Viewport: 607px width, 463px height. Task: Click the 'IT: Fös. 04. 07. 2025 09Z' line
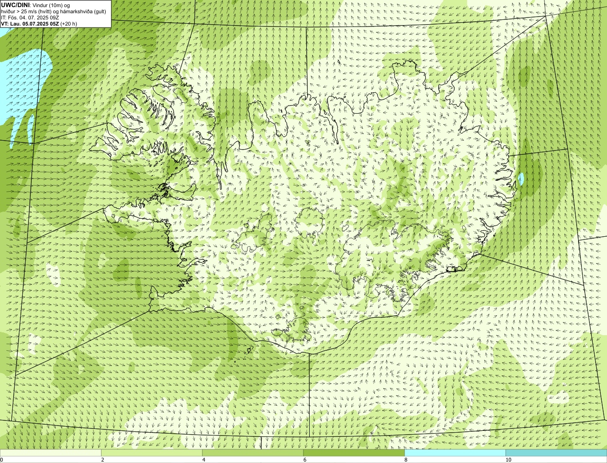(x=30, y=18)
